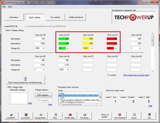Click the empty Clock info 07 GPU field

click(x=88, y=60)
